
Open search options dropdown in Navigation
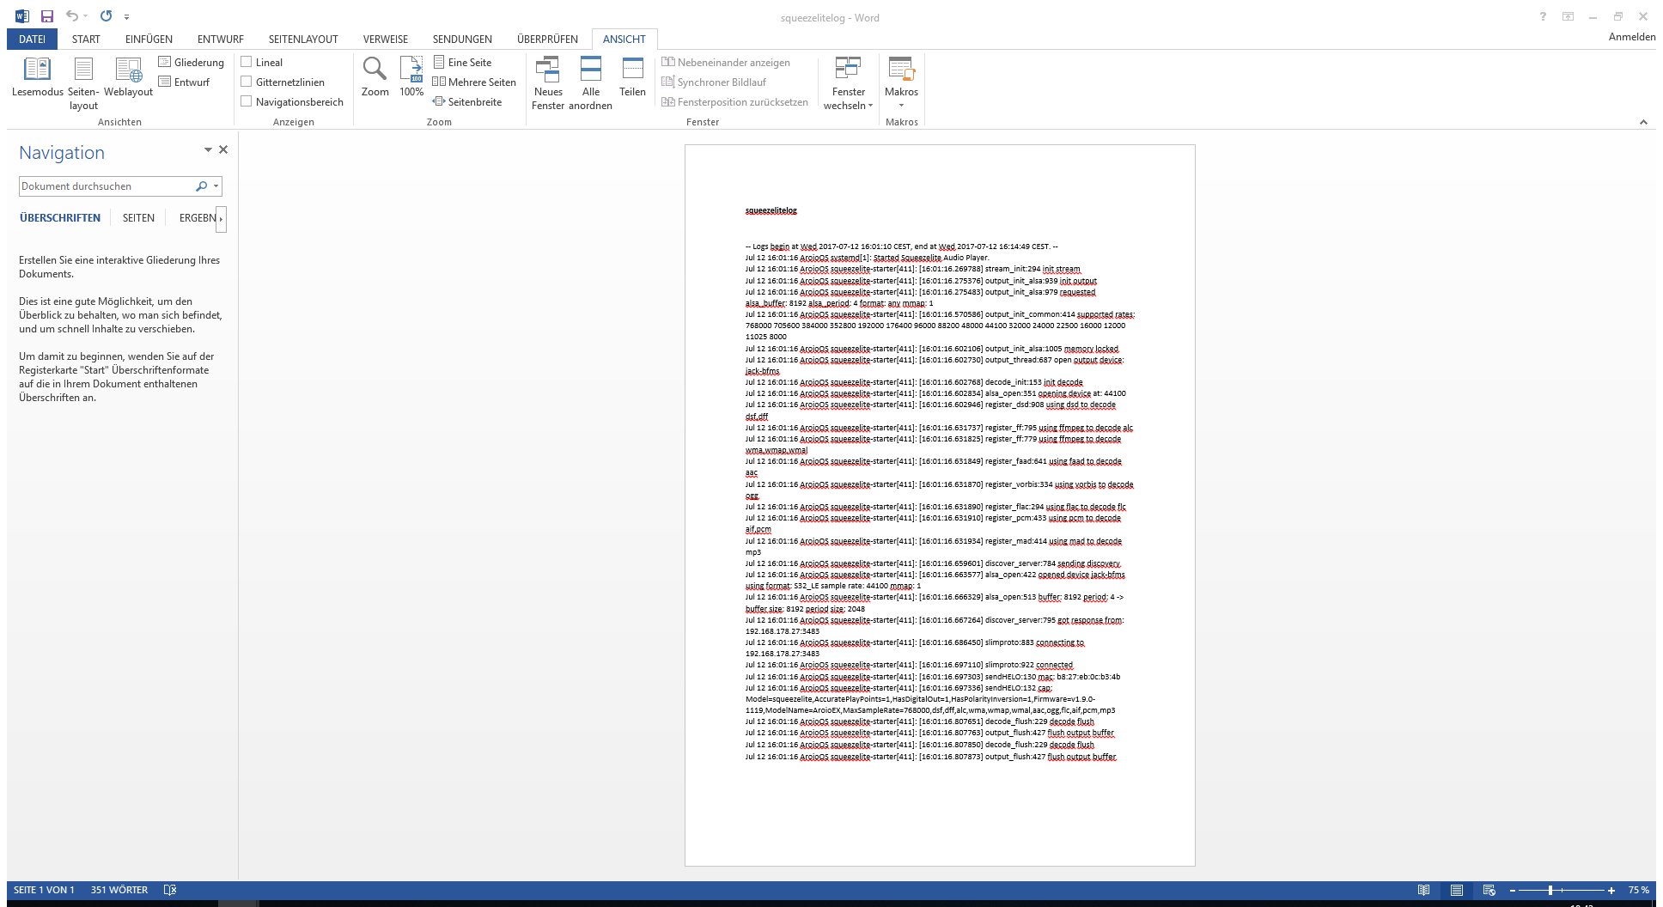point(216,186)
